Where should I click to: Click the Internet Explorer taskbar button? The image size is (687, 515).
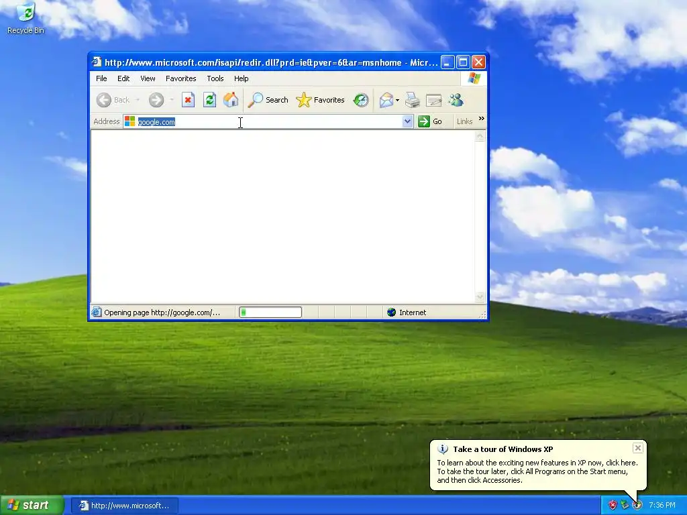tap(124, 506)
